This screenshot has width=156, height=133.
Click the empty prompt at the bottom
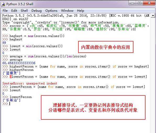pyautogui.click(x=6, y=104)
